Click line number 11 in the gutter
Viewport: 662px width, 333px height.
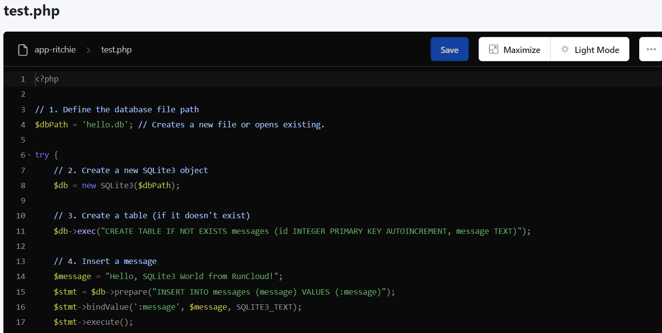click(x=20, y=231)
